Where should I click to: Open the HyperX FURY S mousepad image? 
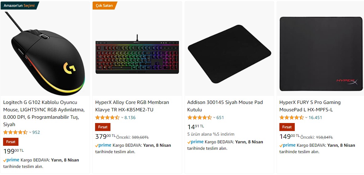click(321, 54)
